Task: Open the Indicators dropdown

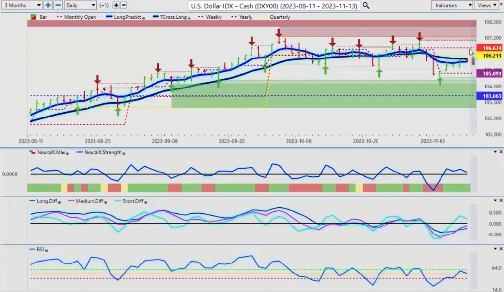Action: pos(452,5)
